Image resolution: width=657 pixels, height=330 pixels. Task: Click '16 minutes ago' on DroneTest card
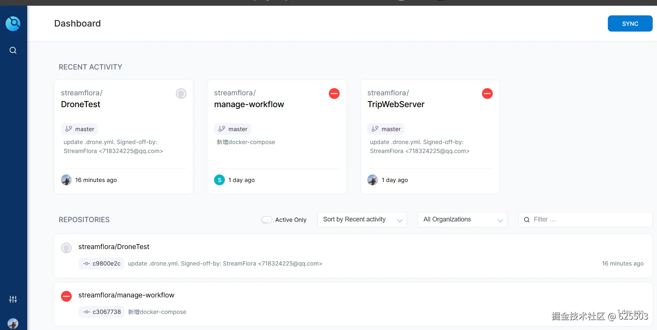pyautogui.click(x=96, y=180)
